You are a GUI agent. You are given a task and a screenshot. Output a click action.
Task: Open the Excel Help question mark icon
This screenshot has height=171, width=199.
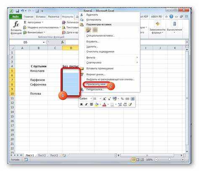[x=171, y=17]
